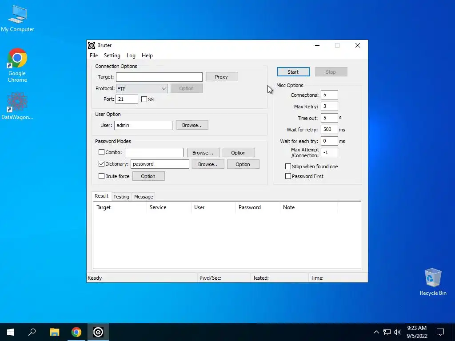Browse for user list file
The image size is (455, 341).
192,125
